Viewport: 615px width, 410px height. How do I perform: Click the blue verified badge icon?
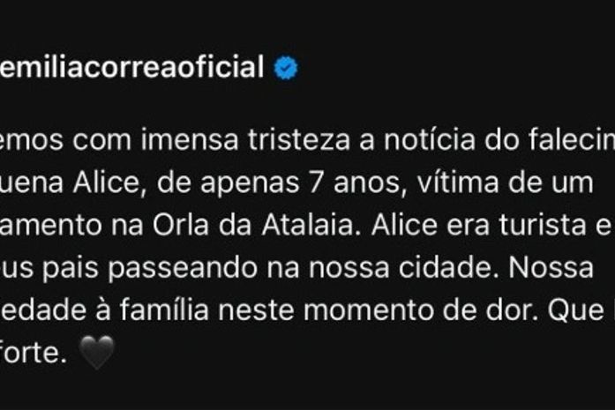click(x=286, y=68)
